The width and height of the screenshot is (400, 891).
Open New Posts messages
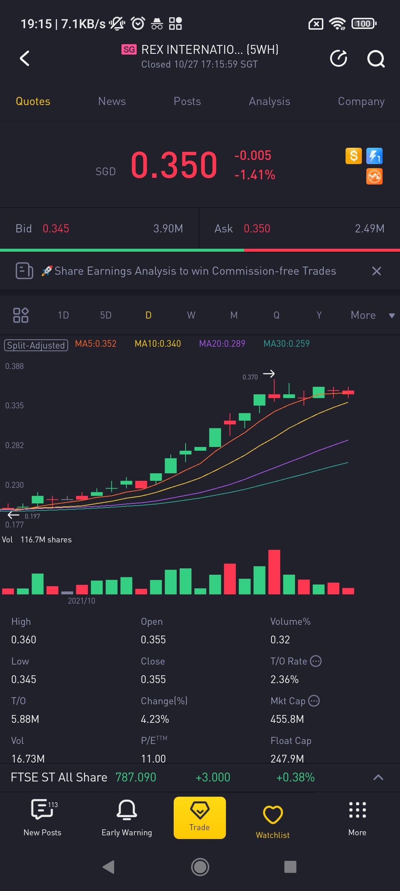pyautogui.click(x=42, y=818)
